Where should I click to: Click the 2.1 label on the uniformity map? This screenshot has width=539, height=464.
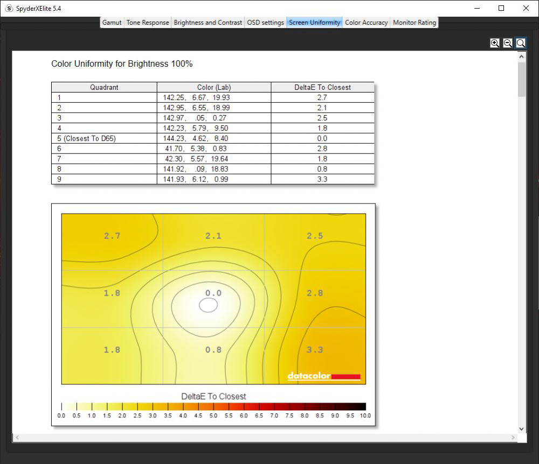tap(213, 236)
